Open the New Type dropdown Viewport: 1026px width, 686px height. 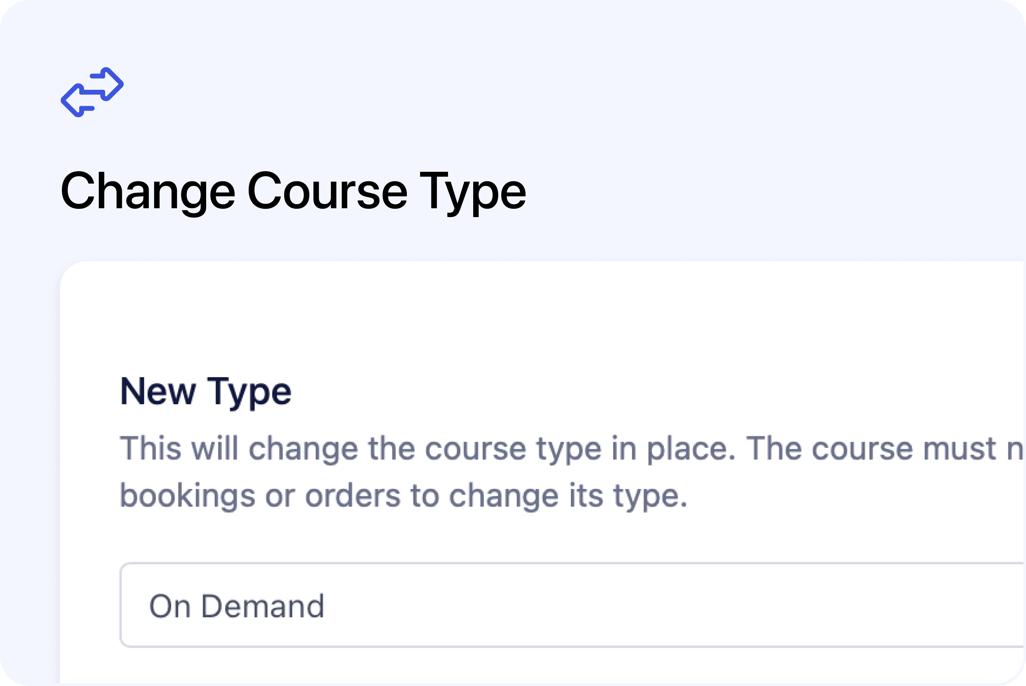(x=572, y=605)
